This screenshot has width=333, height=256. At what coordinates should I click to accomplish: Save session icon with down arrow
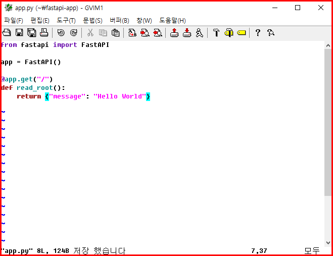pos(187,33)
